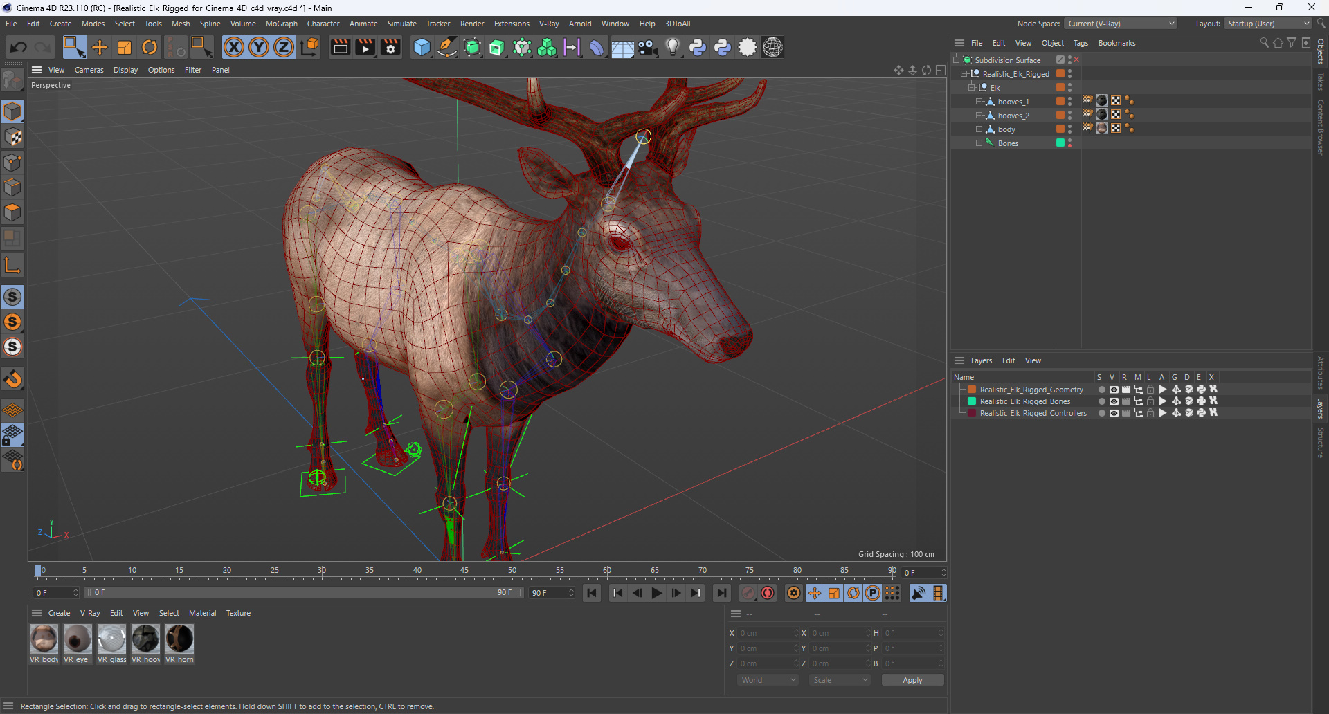Expand the hooves_1 tree item
Screen dimensions: 1329x714
[979, 102]
